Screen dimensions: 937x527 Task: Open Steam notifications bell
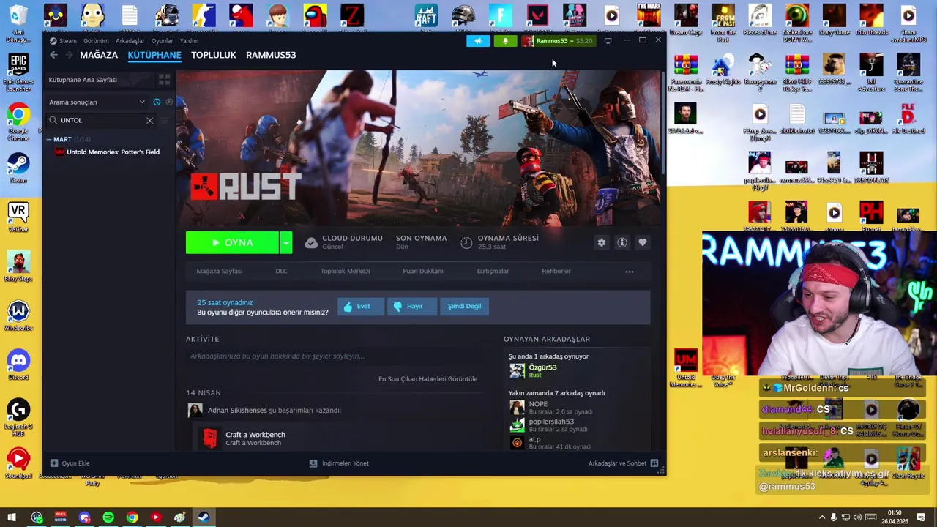(505, 41)
